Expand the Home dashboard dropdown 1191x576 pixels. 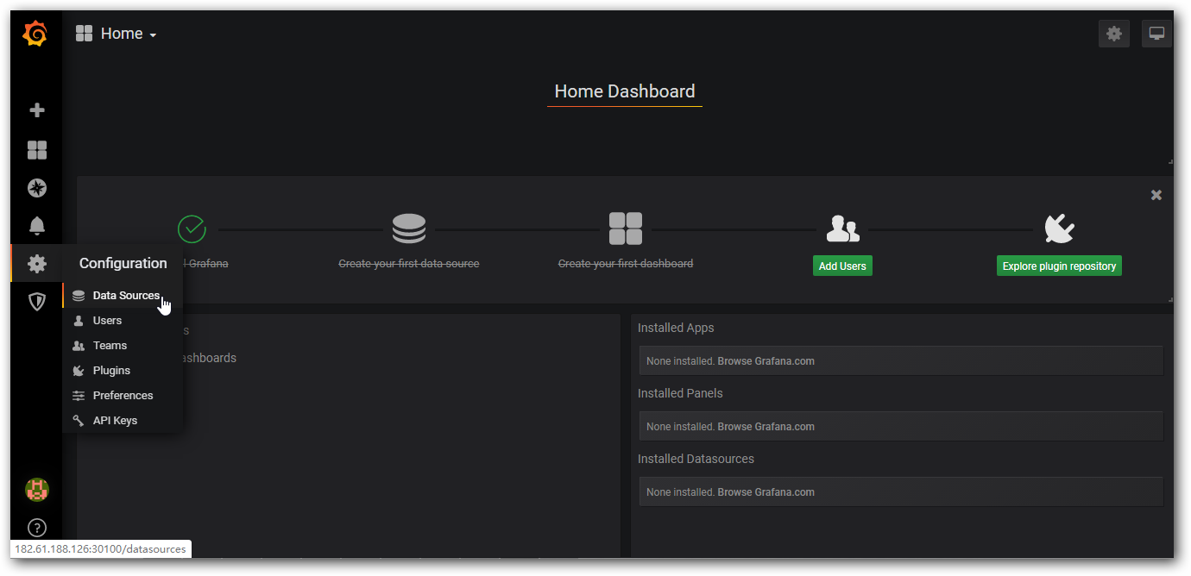[117, 34]
